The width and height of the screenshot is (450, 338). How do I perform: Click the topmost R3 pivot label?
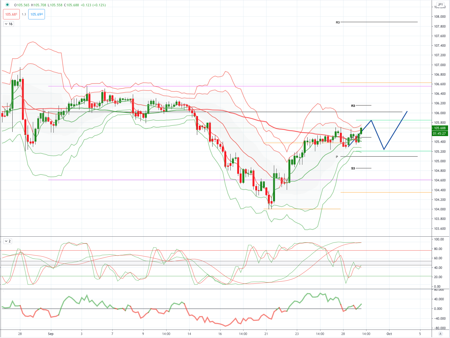[x=338, y=22]
